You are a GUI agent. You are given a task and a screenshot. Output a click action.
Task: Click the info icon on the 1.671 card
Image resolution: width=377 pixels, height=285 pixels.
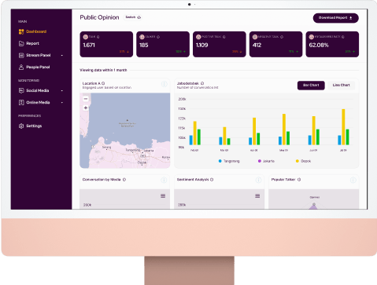[98, 37]
